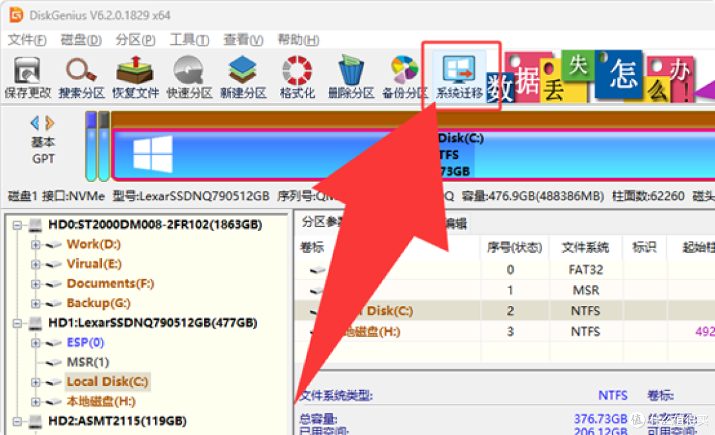Select HD2:ASMT2115(119GB) in tree
This screenshot has width=715, height=435.
click(x=117, y=421)
